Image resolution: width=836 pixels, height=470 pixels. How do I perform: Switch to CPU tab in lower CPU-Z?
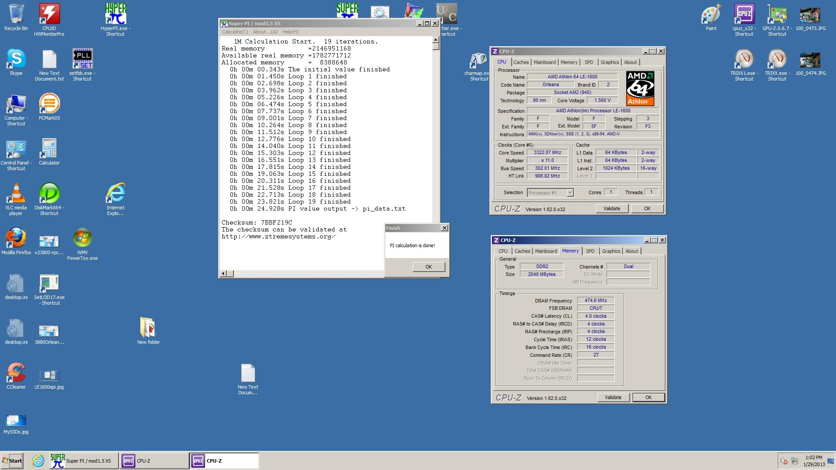(x=503, y=251)
